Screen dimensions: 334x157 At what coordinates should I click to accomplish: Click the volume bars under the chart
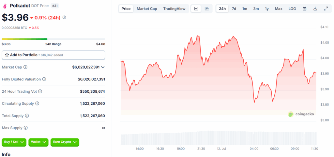point(219,138)
